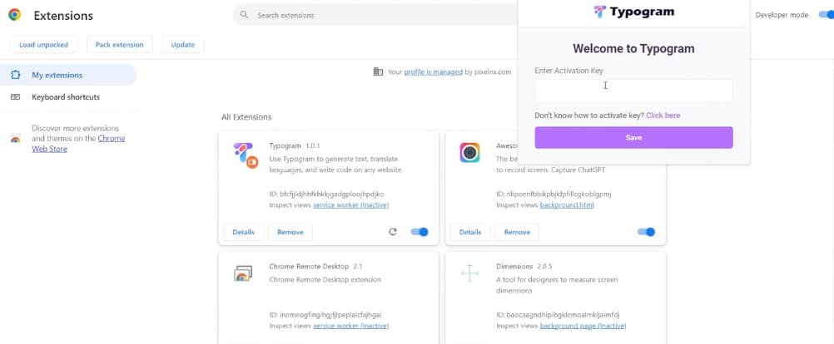
Task: Click the Load unpacked button
Action: click(x=44, y=45)
